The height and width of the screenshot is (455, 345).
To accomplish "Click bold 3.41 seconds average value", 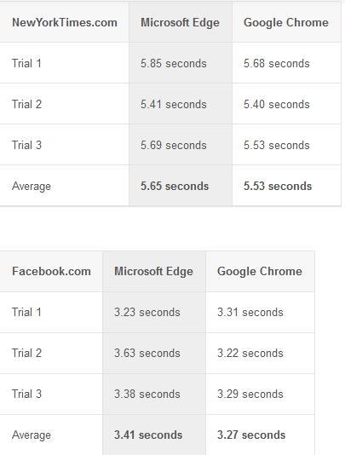I will pos(148,435).
